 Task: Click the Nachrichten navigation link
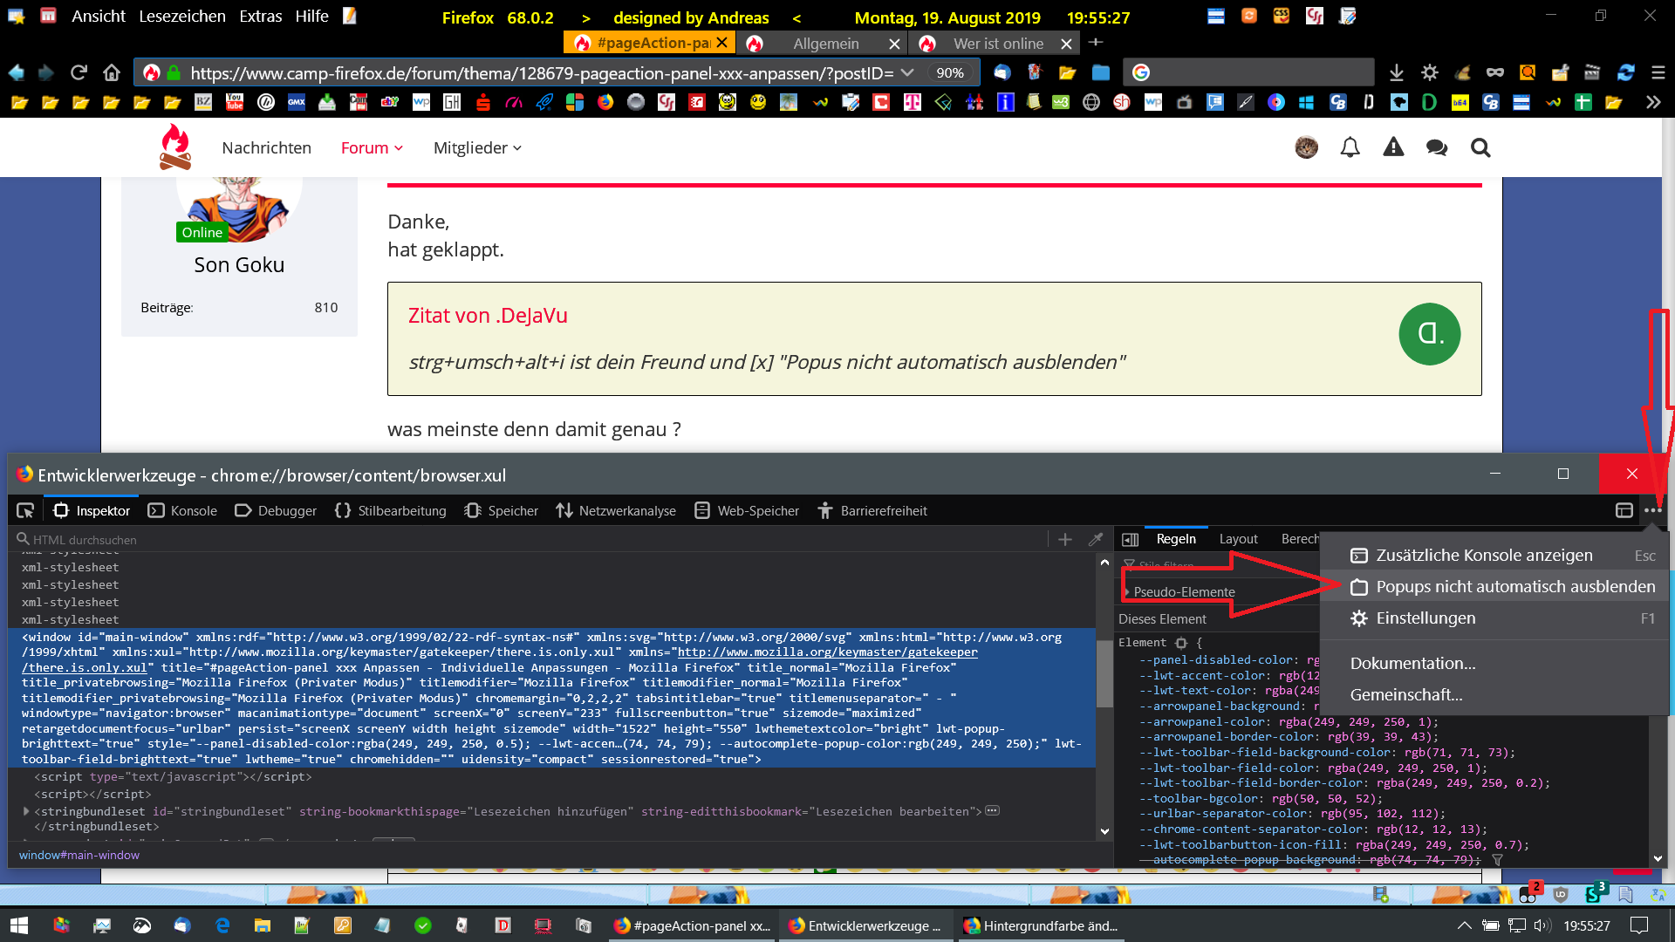[x=266, y=148]
